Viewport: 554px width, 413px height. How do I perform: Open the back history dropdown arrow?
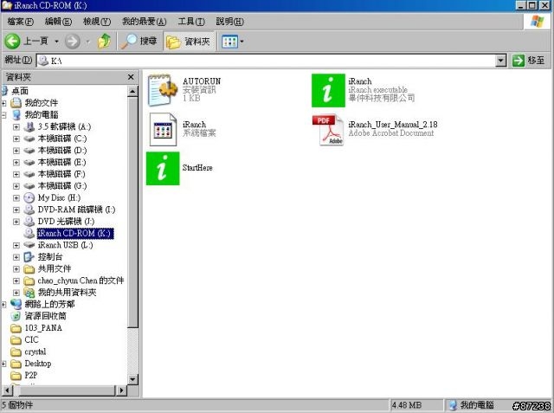click(x=56, y=42)
